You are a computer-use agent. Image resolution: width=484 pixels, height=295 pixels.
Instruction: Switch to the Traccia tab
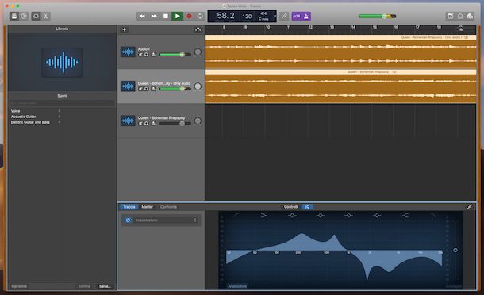pos(129,207)
